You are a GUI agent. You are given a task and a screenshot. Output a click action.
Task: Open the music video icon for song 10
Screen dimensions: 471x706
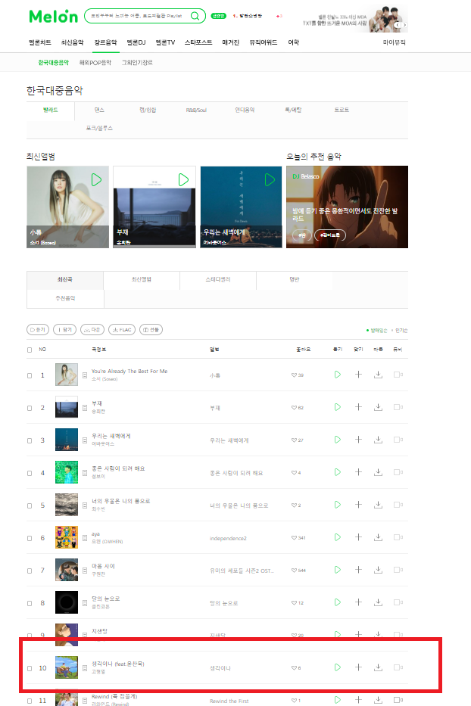coord(398,667)
